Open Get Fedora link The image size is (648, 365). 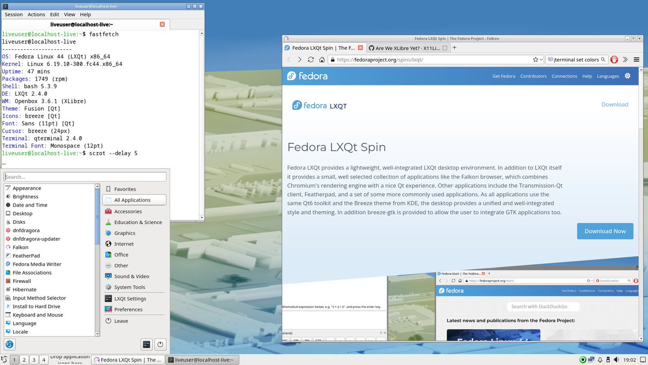pyautogui.click(x=503, y=76)
